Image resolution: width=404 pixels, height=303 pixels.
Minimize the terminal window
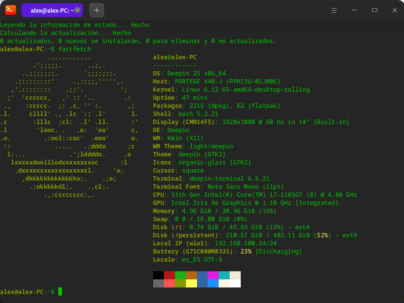click(x=354, y=10)
